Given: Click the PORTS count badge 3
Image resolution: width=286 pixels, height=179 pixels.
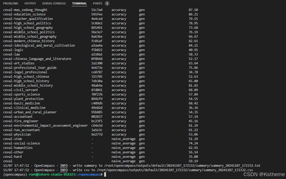Looking at the screenshot, I should pyautogui.click(x=107, y=3).
